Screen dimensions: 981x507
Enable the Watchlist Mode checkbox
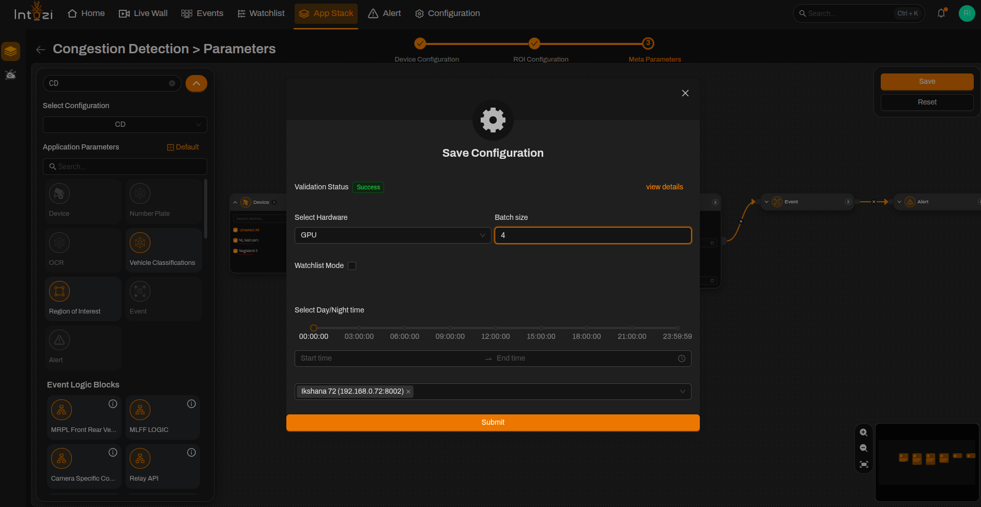click(352, 266)
